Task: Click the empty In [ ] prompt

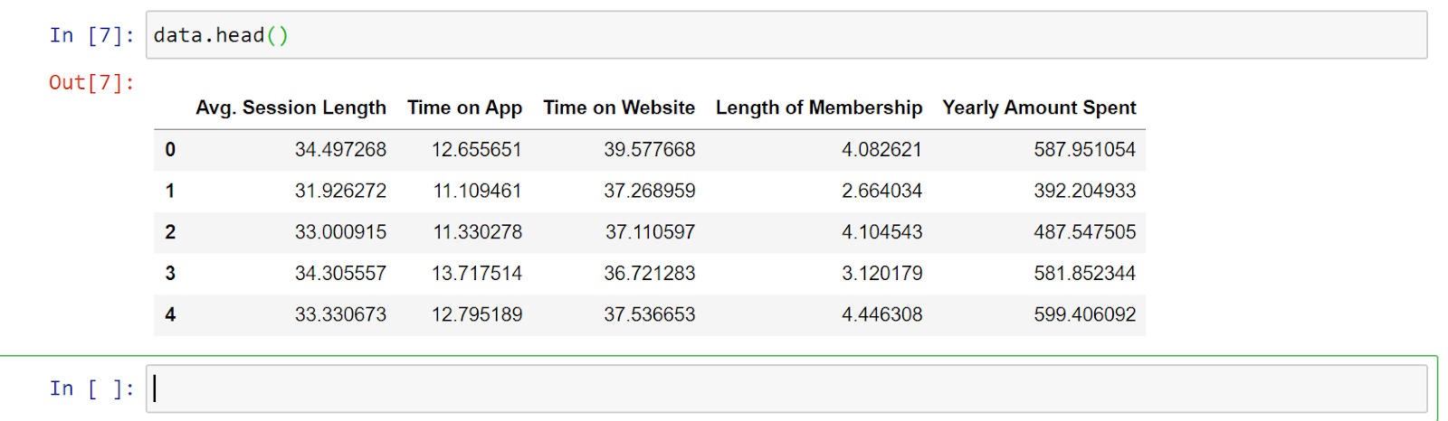Action: tap(91, 388)
